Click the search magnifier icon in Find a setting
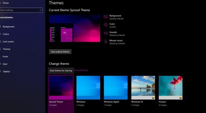 point(41,10)
